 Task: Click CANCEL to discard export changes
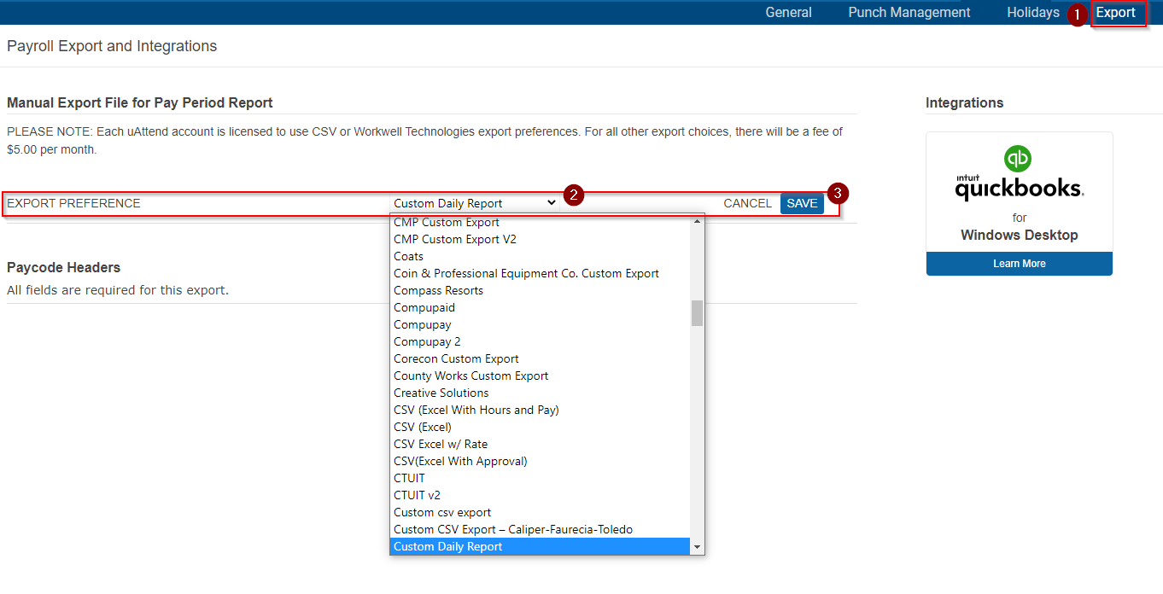point(747,203)
